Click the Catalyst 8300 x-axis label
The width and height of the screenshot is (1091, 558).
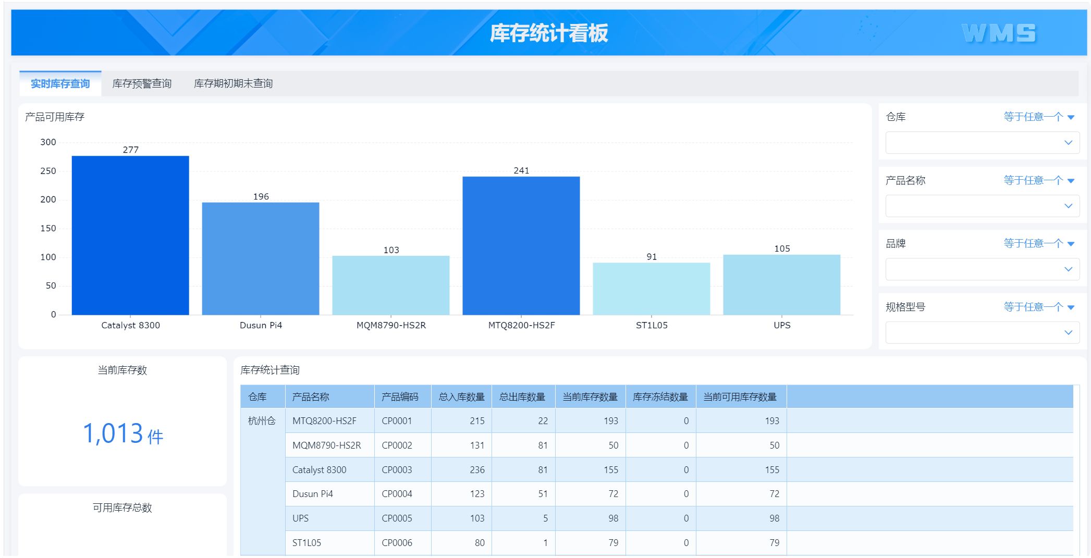130,325
